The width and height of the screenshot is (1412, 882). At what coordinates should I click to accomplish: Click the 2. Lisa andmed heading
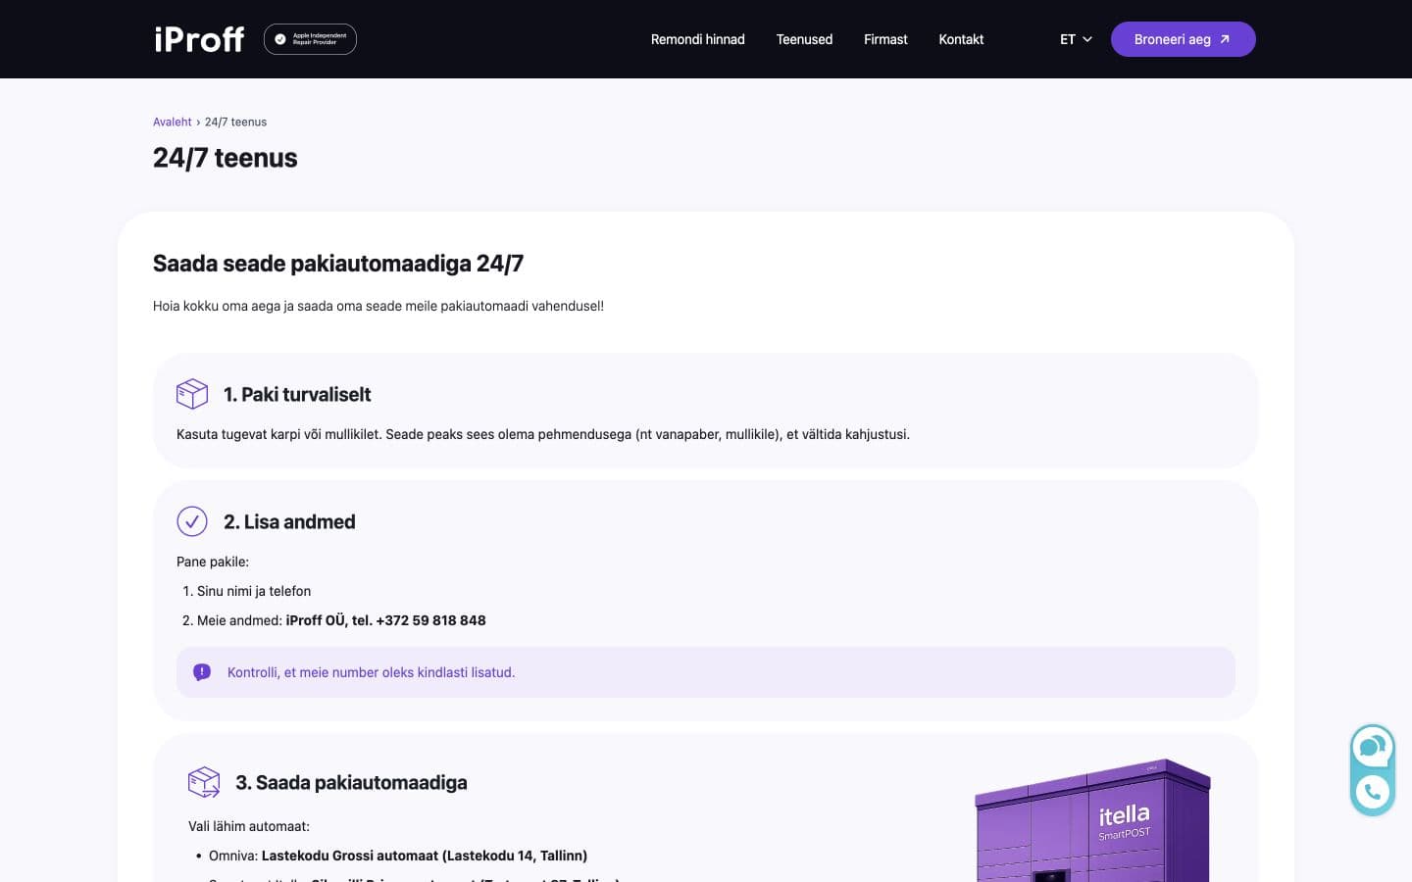289,521
